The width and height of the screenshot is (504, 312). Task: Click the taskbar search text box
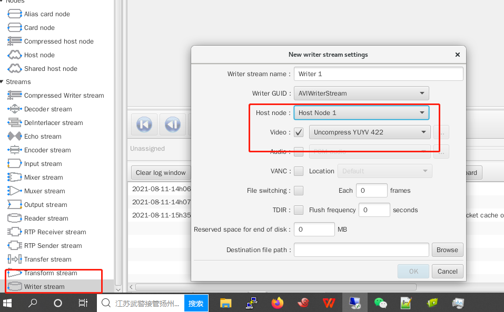[x=141, y=303]
